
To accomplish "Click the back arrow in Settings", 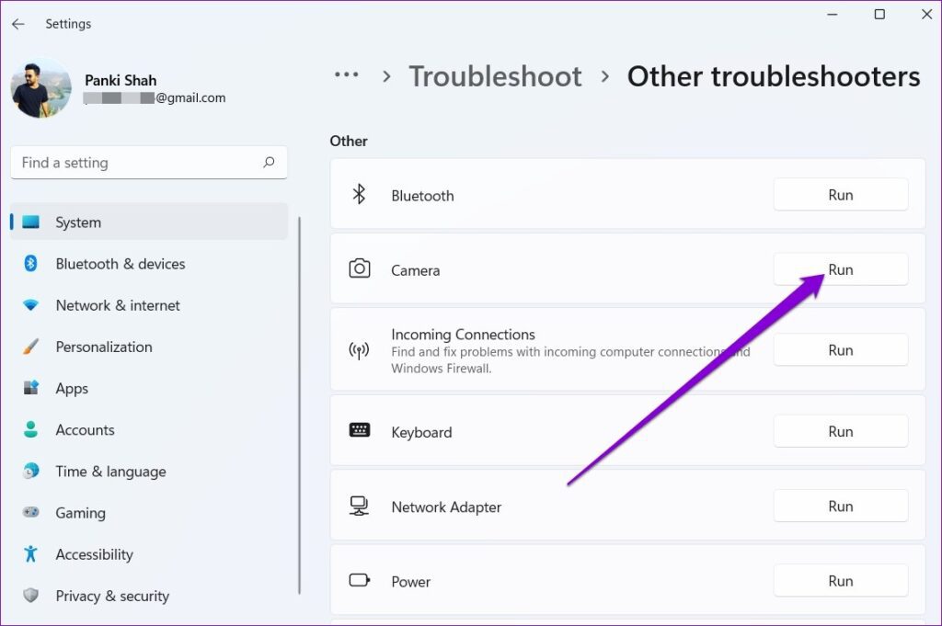I will click(x=18, y=23).
